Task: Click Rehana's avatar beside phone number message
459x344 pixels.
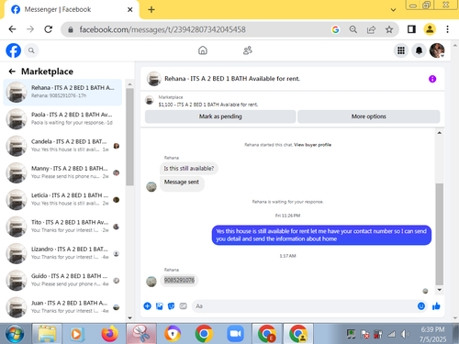Action: (x=151, y=282)
